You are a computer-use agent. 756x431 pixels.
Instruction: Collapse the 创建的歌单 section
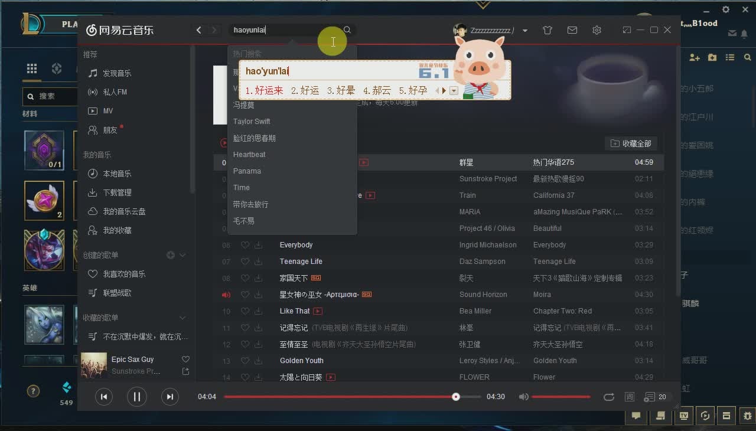(x=183, y=255)
